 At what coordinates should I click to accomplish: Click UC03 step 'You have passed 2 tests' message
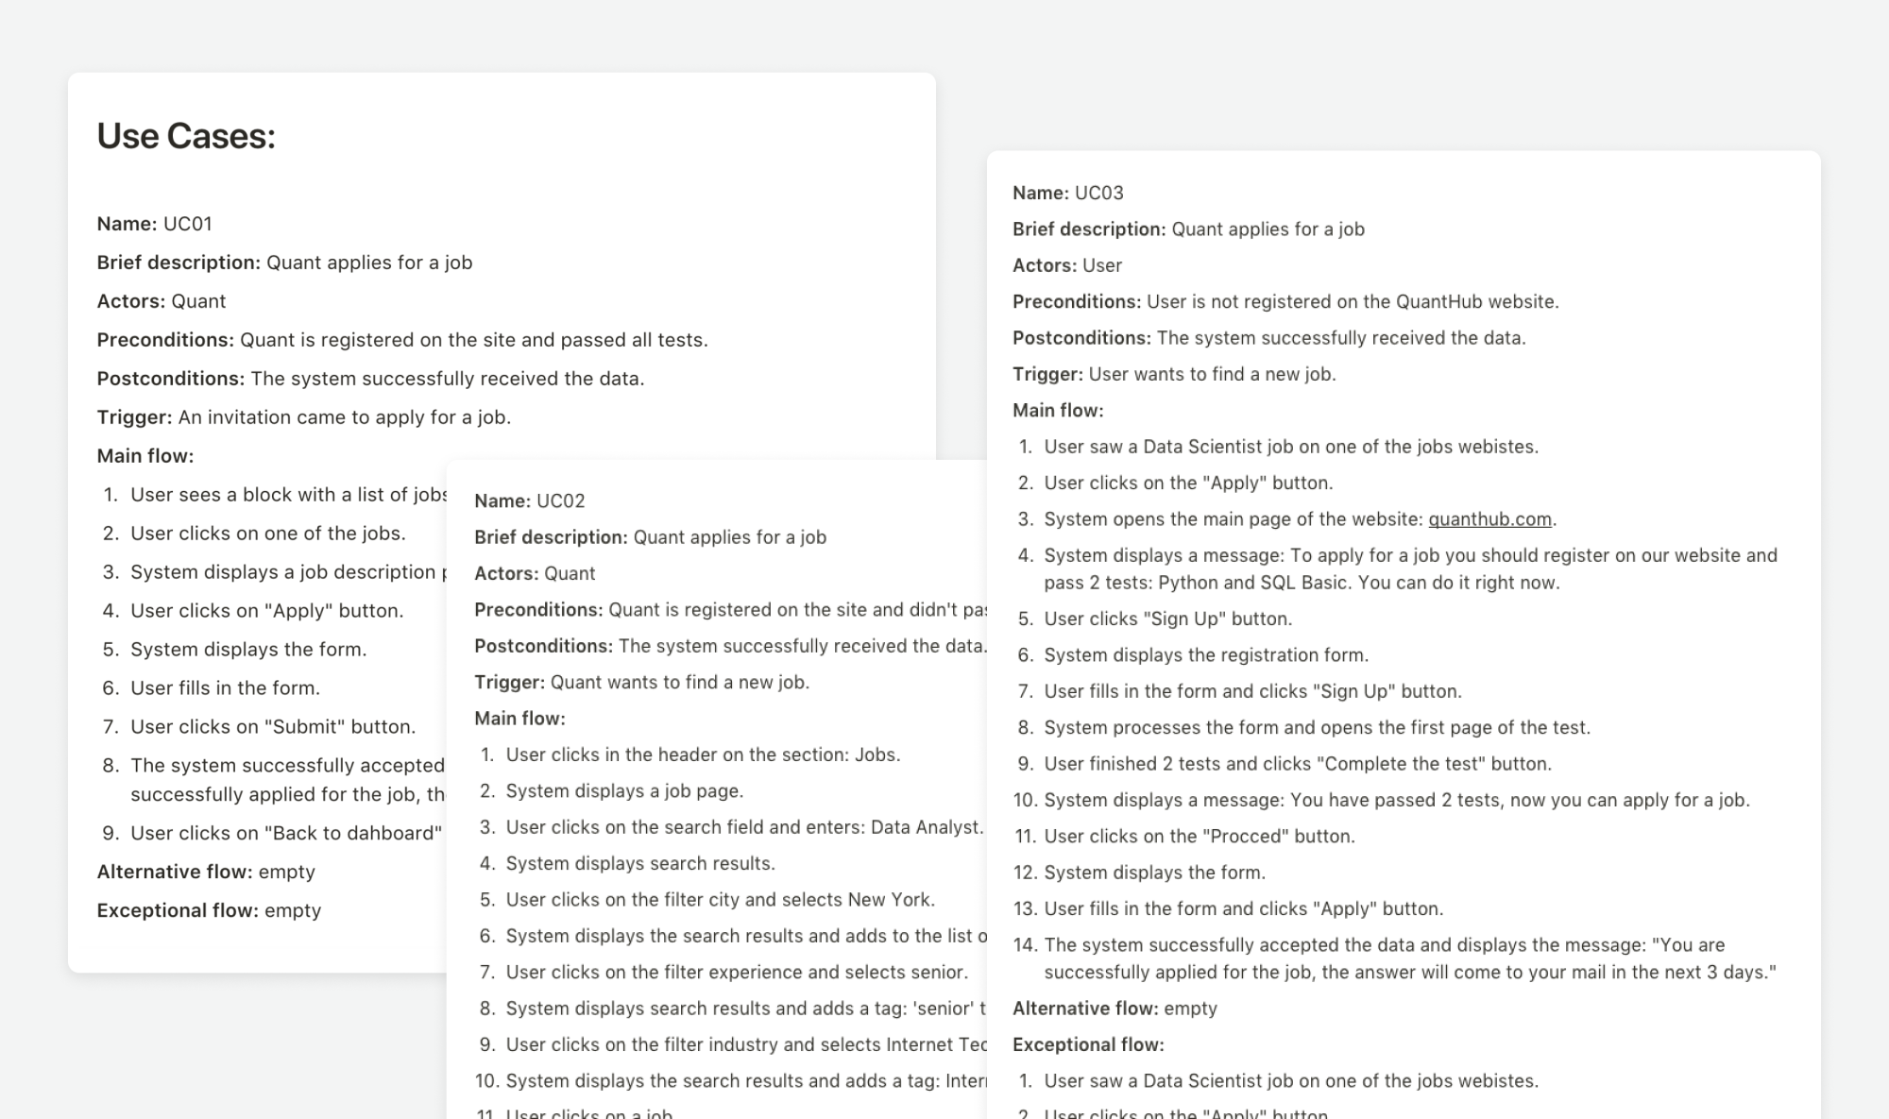coord(1397,800)
